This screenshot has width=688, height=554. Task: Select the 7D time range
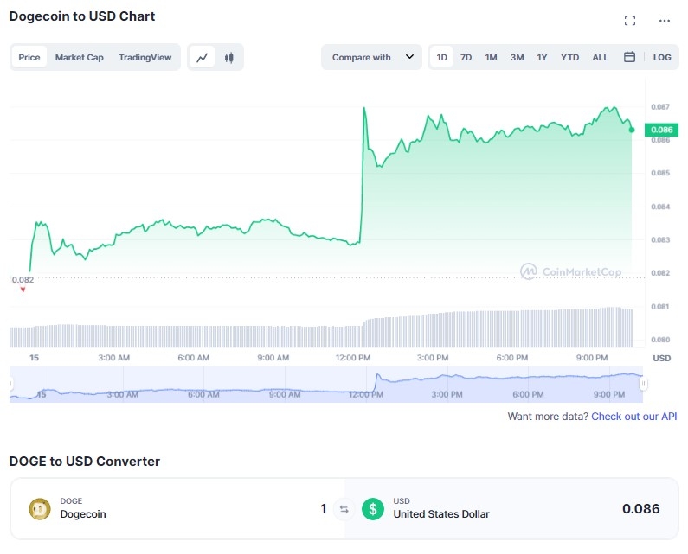[466, 57]
